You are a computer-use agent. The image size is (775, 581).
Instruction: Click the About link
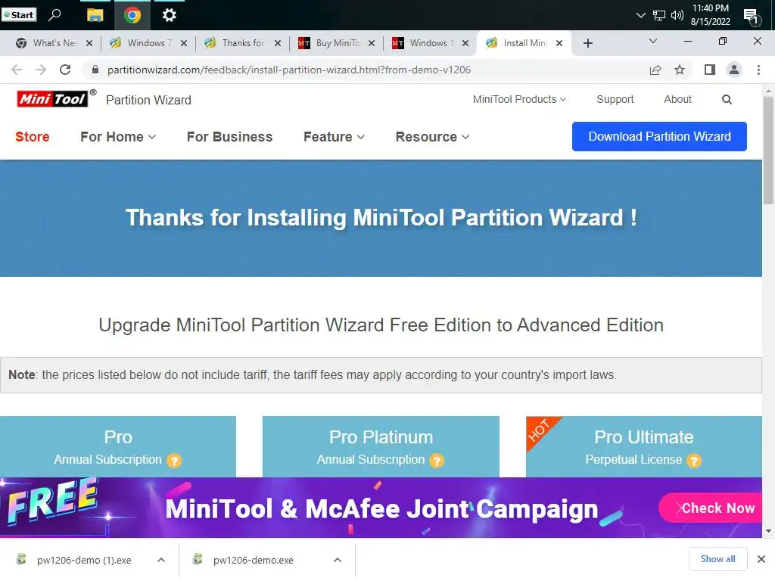coord(677,99)
